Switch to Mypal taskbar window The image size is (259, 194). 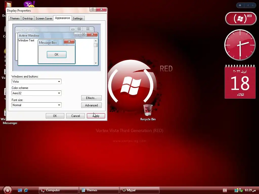(x=140, y=190)
